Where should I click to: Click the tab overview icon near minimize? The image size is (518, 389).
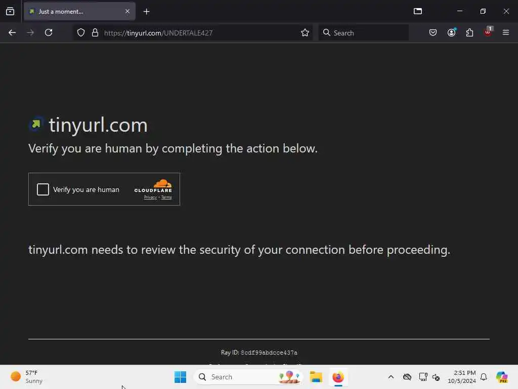click(418, 11)
